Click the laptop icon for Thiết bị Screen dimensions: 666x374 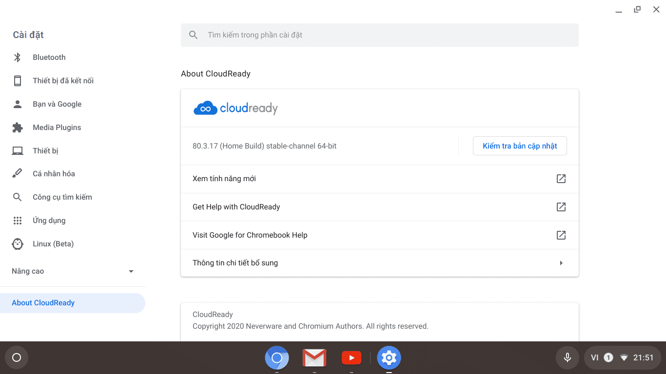[x=18, y=151]
